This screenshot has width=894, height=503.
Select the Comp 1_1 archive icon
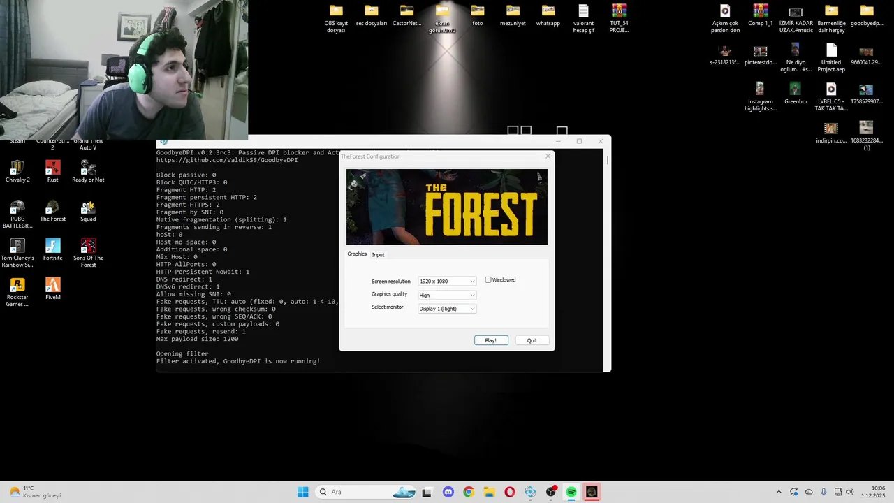(761, 15)
